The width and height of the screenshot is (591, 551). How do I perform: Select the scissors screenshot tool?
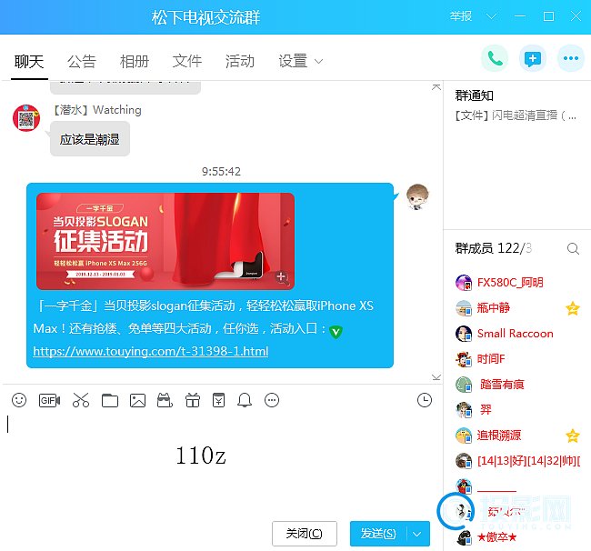coord(81,400)
